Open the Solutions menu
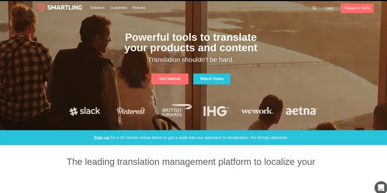This screenshot has width=387, height=193. (x=98, y=8)
